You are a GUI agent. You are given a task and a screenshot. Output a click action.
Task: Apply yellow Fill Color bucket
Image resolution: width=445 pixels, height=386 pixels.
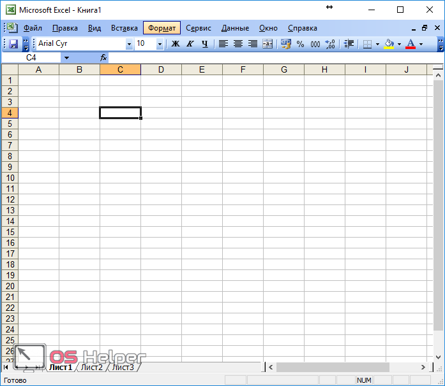[x=389, y=44]
